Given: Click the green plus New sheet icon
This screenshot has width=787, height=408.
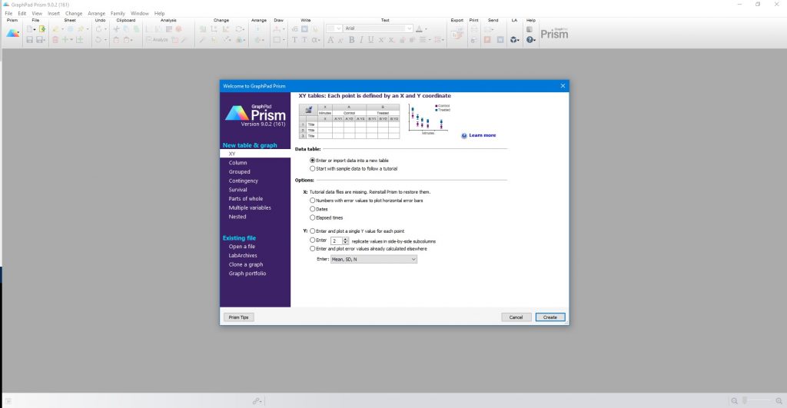Looking at the screenshot, I should (65, 40).
